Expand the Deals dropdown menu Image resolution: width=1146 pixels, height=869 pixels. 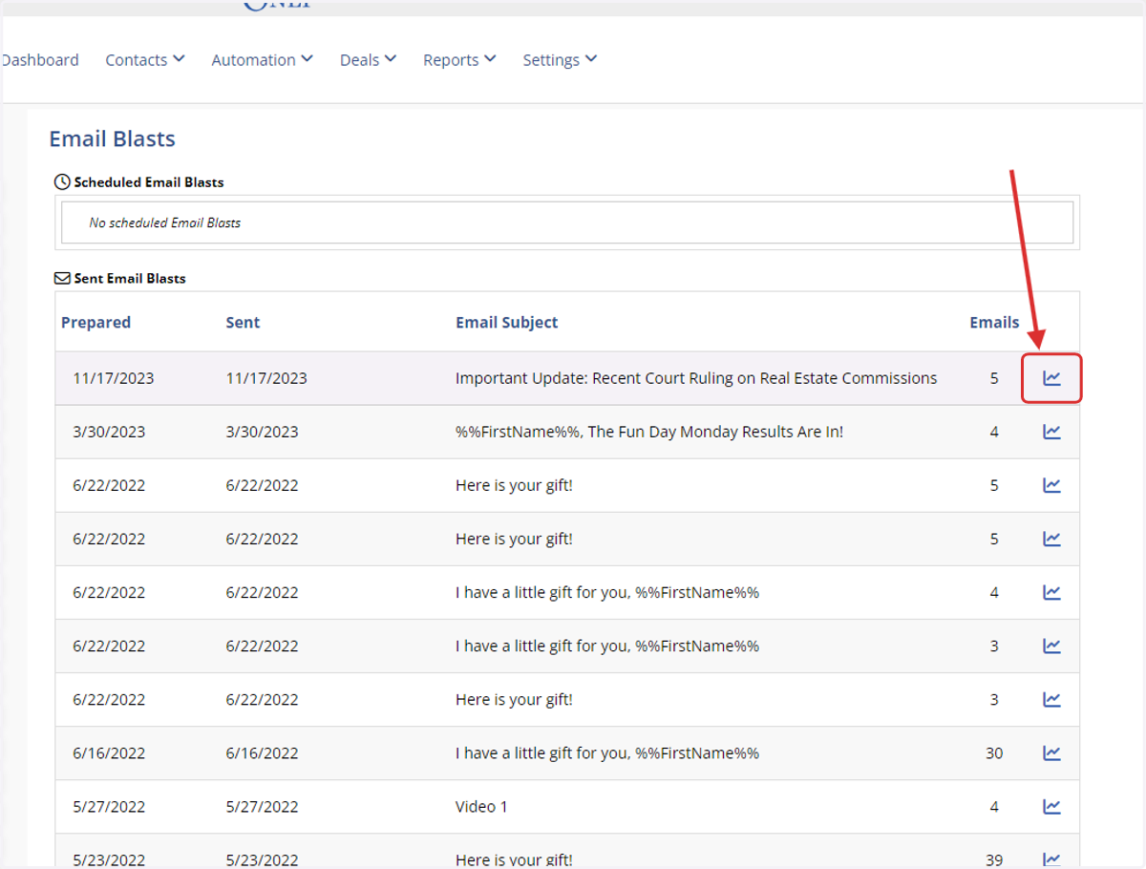click(368, 60)
